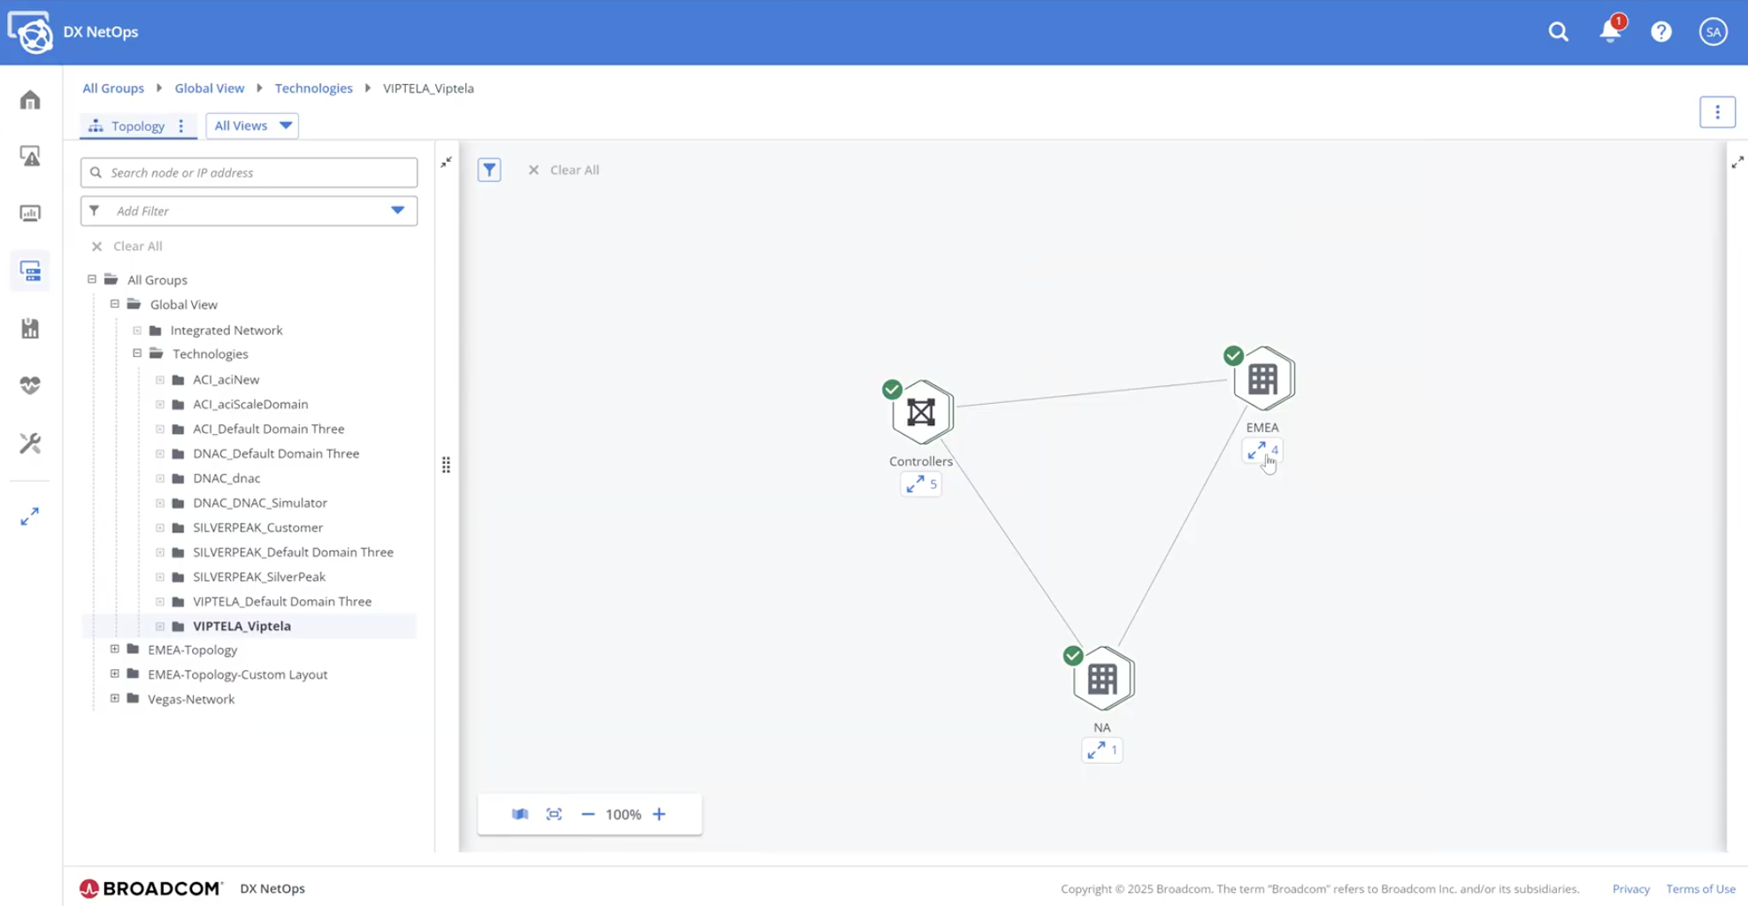Image resolution: width=1748 pixels, height=906 pixels.
Task: Open the Add Filter dropdown arrow
Action: (397, 210)
